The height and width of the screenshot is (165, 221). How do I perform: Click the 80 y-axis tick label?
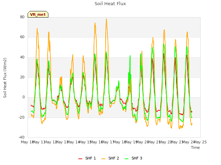tap(22, 17)
